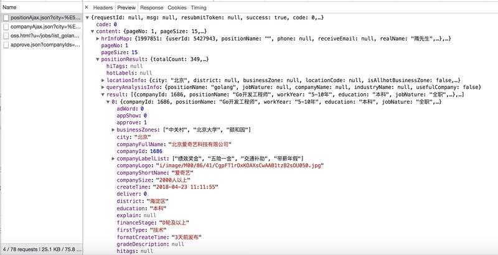
Task: Click the hotLabels: null line
Action: [129, 73]
